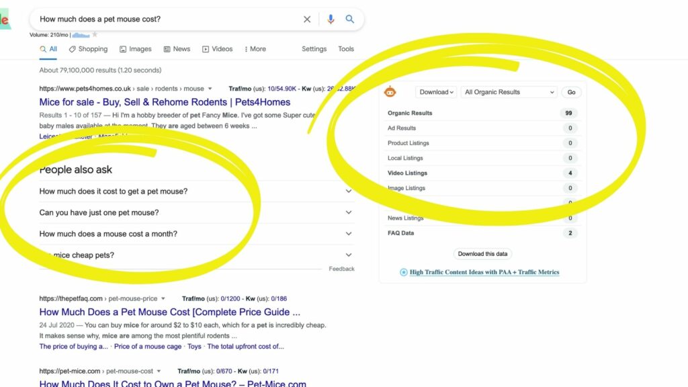Click the pet-mice.com URL breadcrumb
This screenshot has height=387, width=688.
(96, 371)
